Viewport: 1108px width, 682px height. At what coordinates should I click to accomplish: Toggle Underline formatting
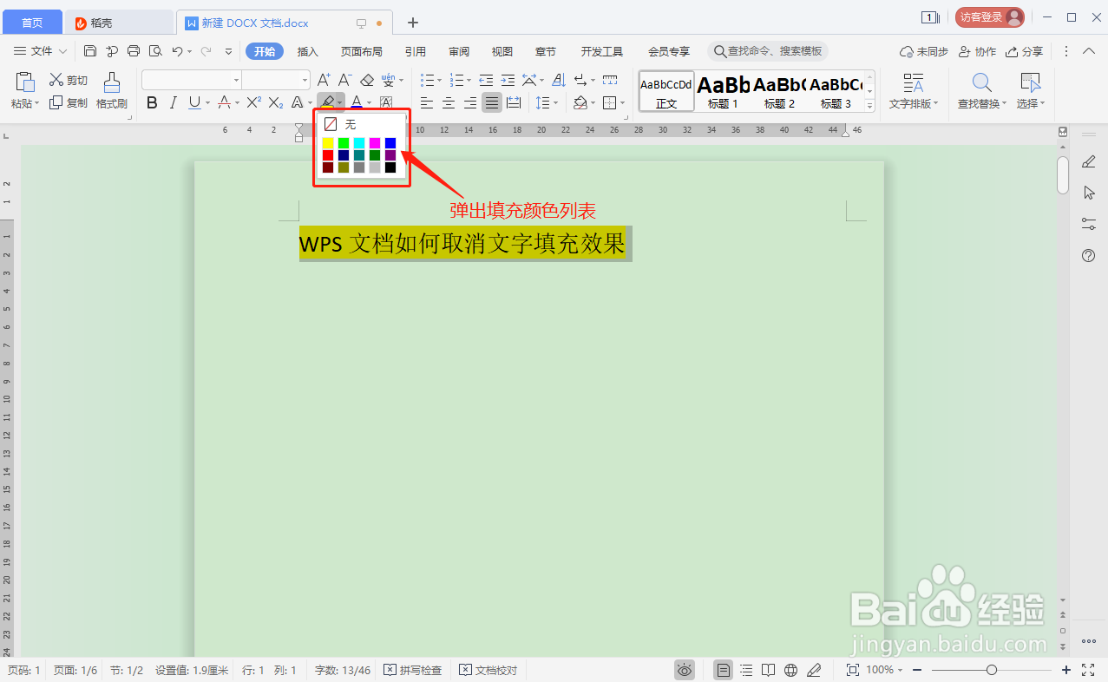coord(193,103)
